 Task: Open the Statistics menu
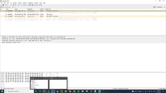[25, 3]
